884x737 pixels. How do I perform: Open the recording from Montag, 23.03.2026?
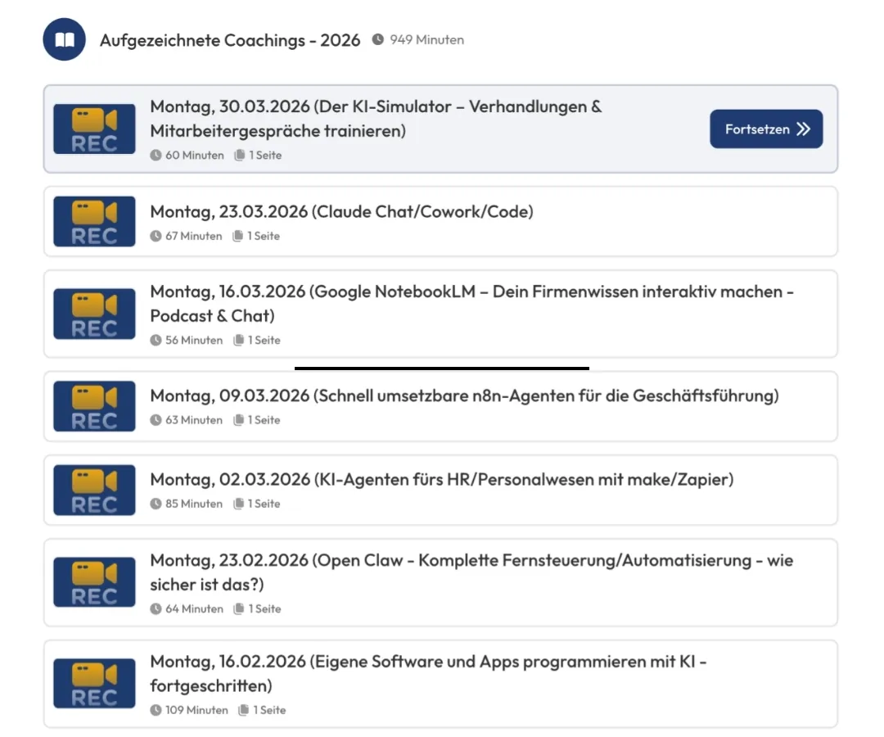[341, 211]
